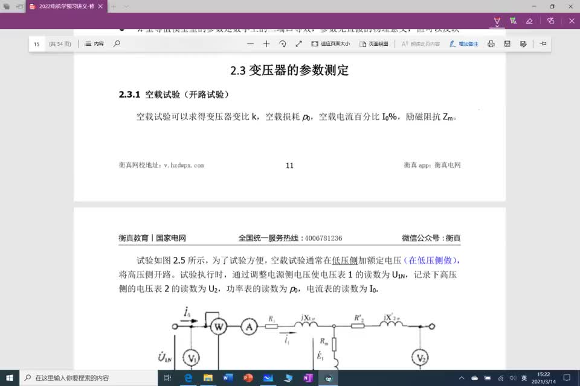Click the heading 2.3 变压器的参数测定
This screenshot has height=386, width=580.
point(289,70)
